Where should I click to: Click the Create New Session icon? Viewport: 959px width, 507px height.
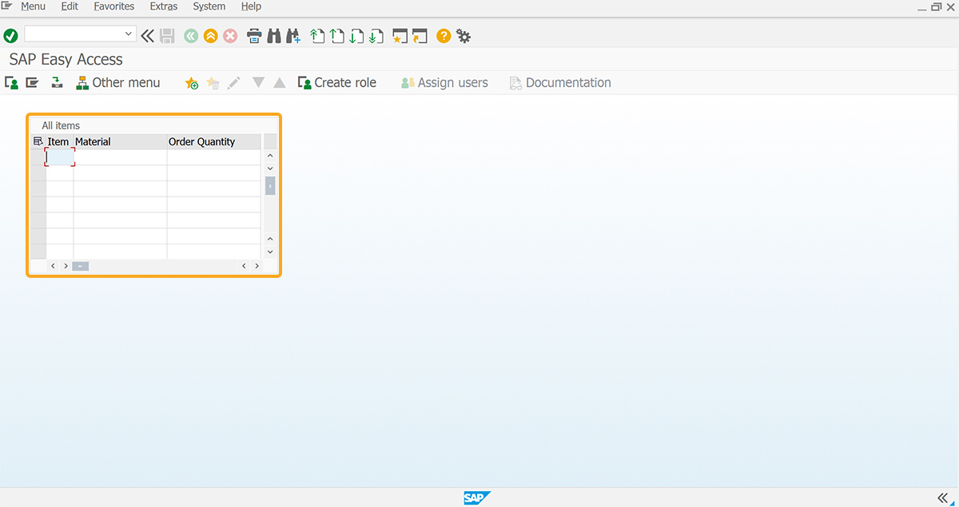400,36
